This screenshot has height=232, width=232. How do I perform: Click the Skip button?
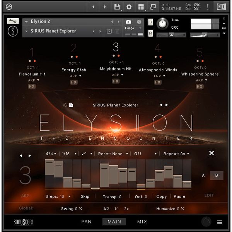pyautogui.click(x=85, y=196)
